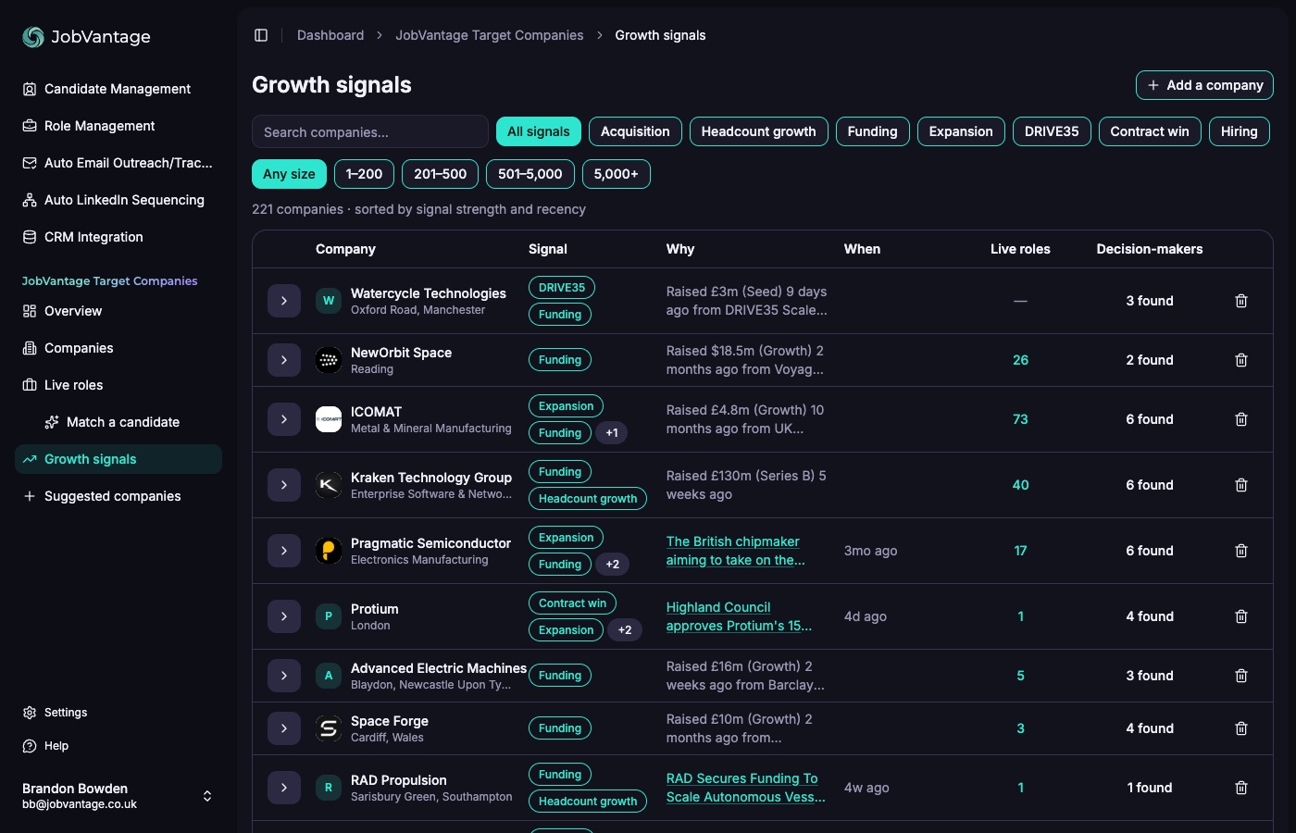
Task: Open the 73 live roles for ICOMAT
Action: click(x=1020, y=419)
